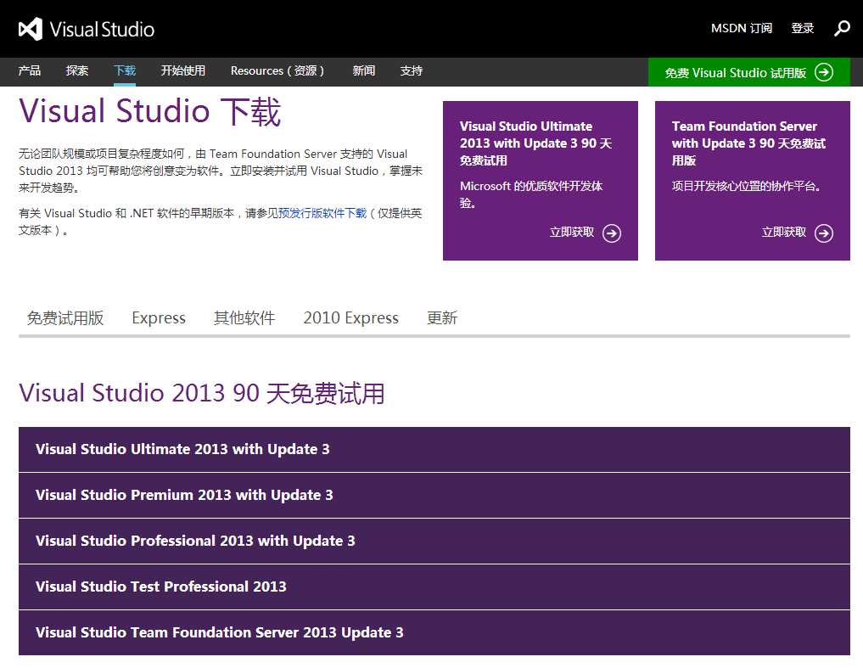Open the 开始使用 menu
The image size is (863, 668).
(x=182, y=70)
